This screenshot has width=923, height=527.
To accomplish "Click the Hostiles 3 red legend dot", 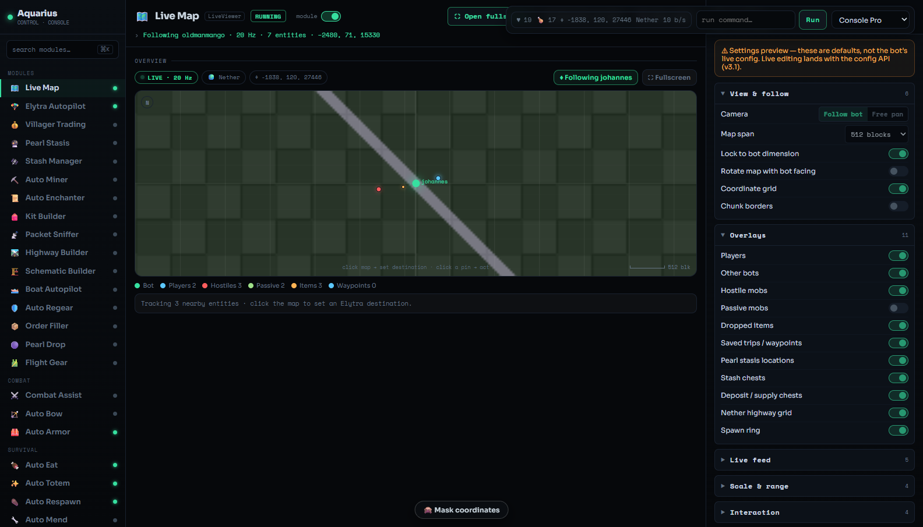I will 205,286.
